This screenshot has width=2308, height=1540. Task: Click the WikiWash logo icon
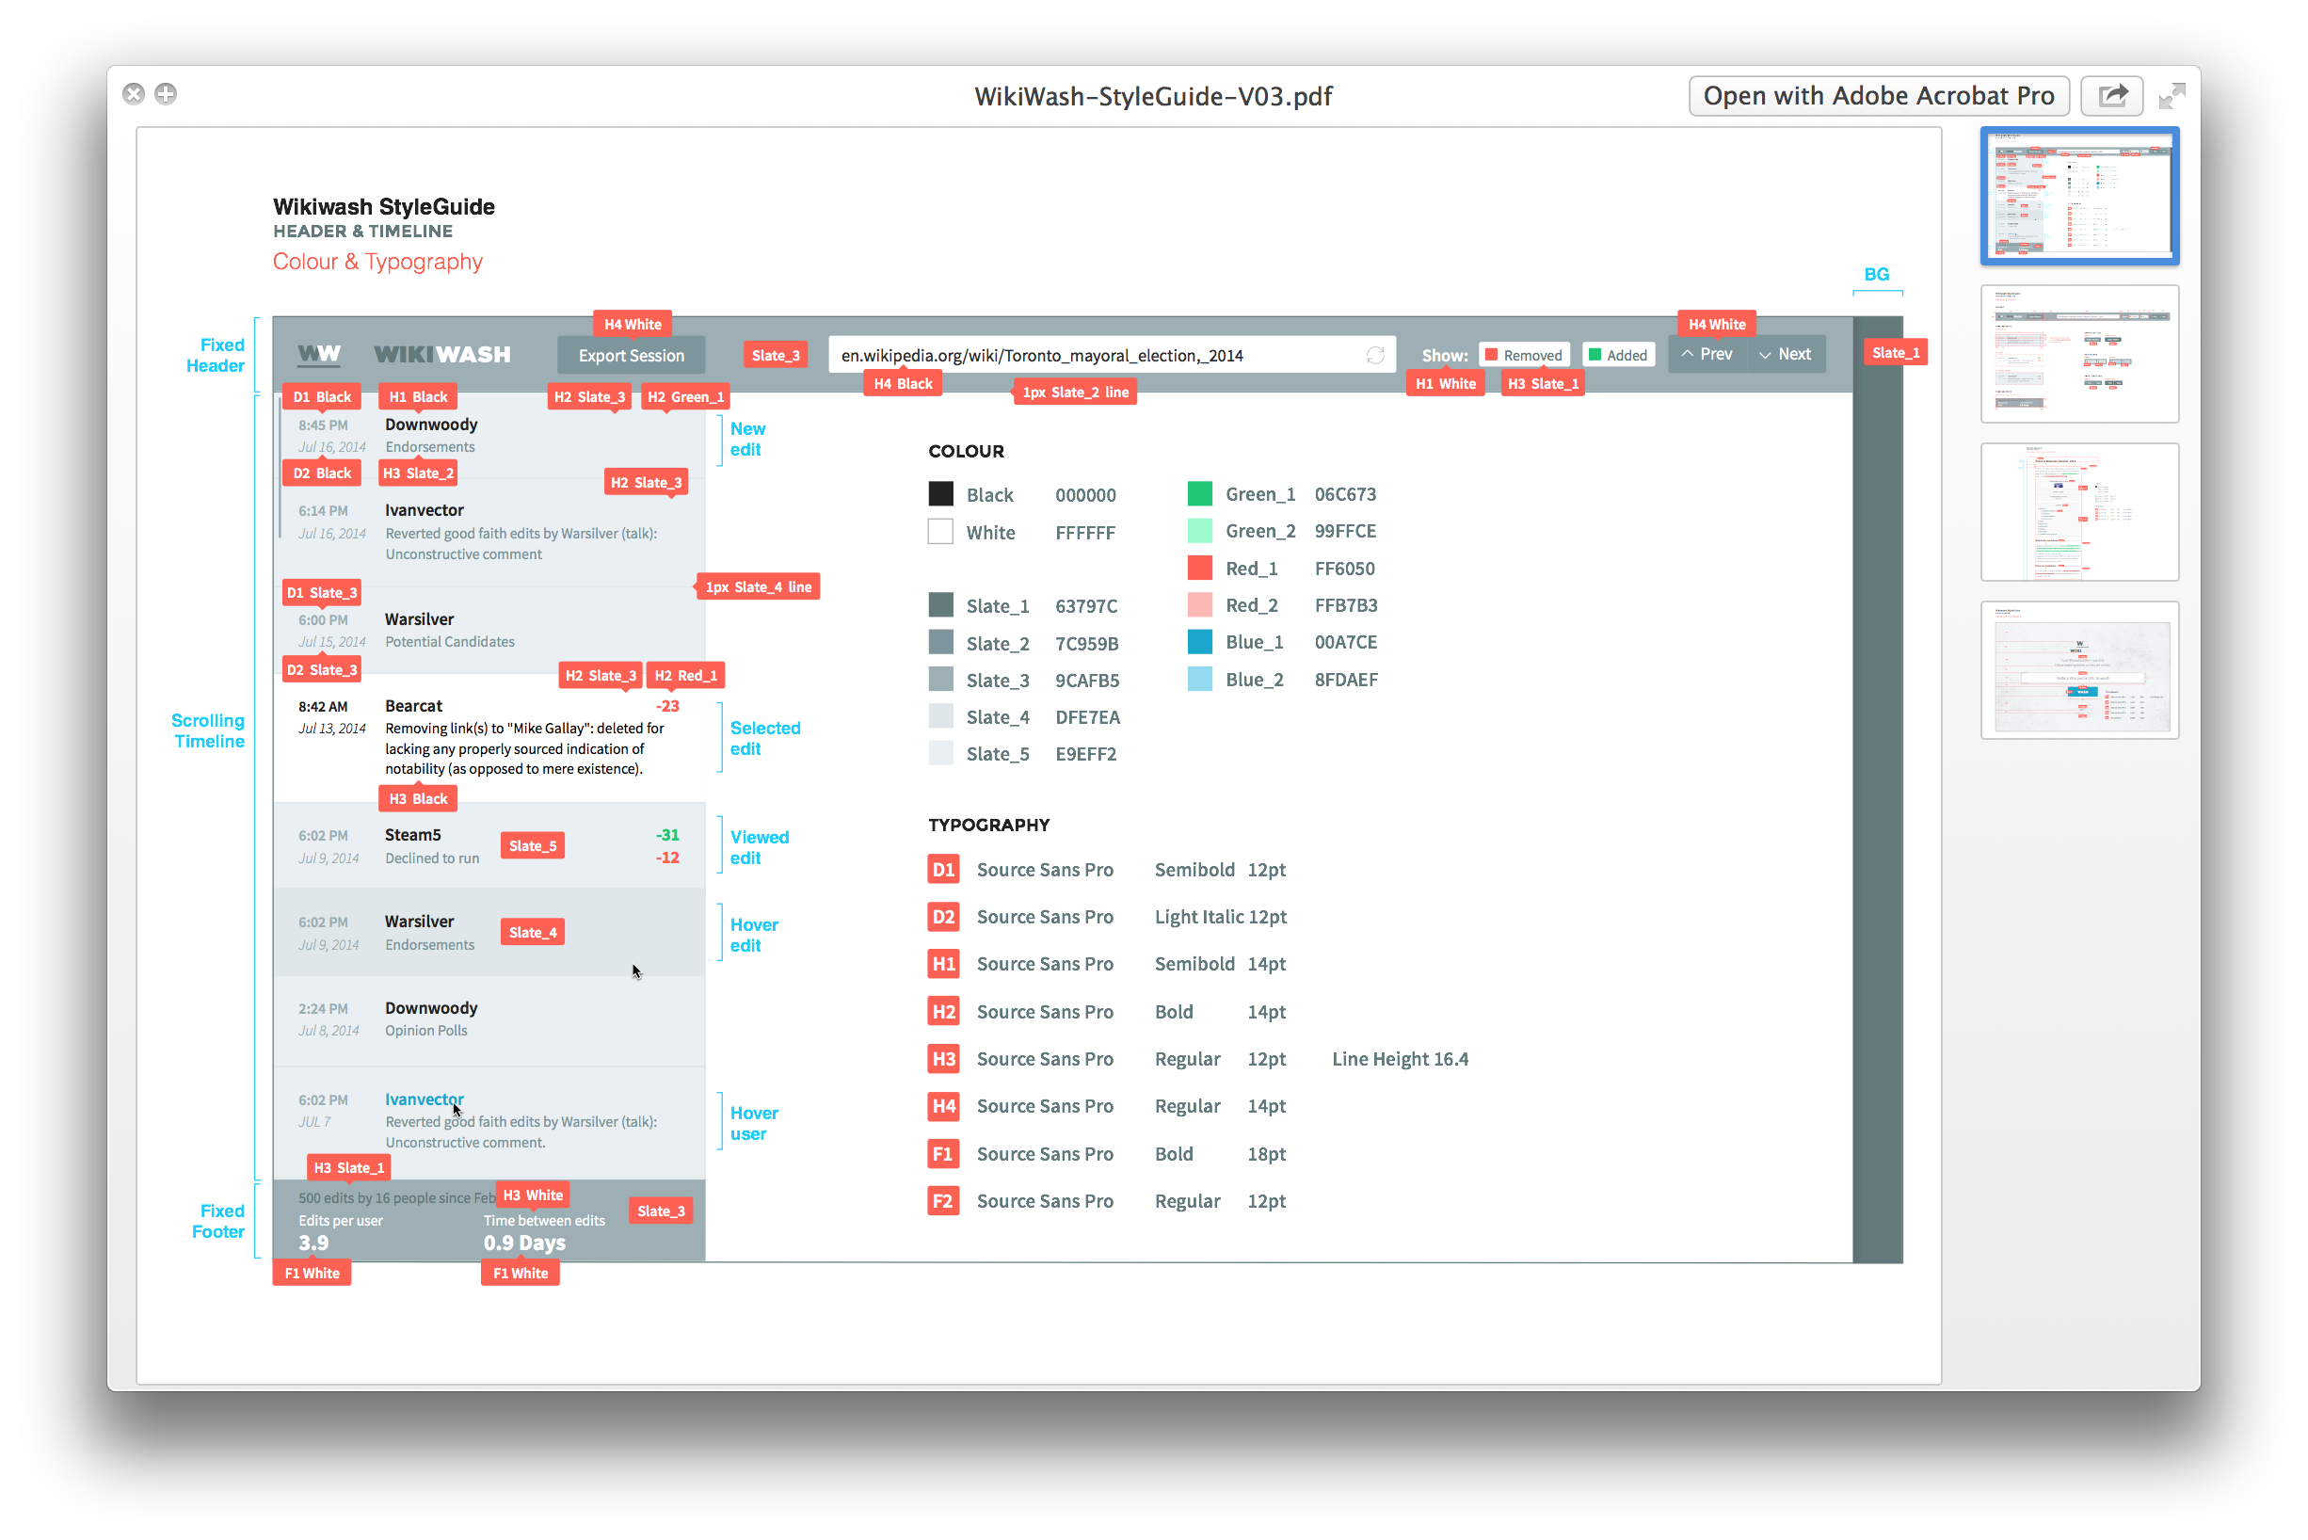coord(318,356)
